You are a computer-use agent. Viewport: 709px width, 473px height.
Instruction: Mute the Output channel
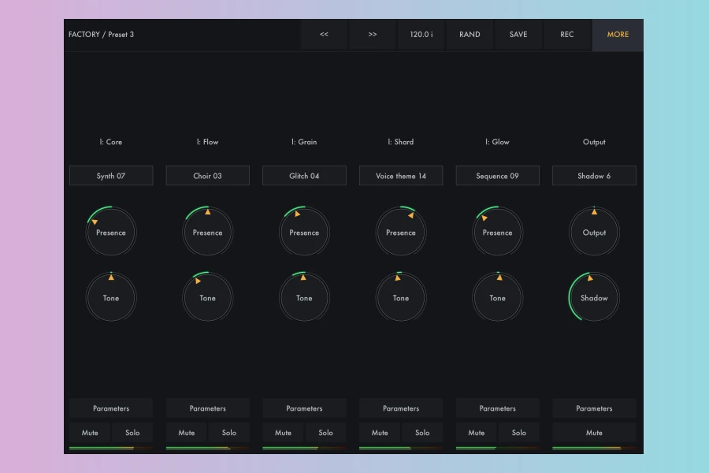(594, 433)
